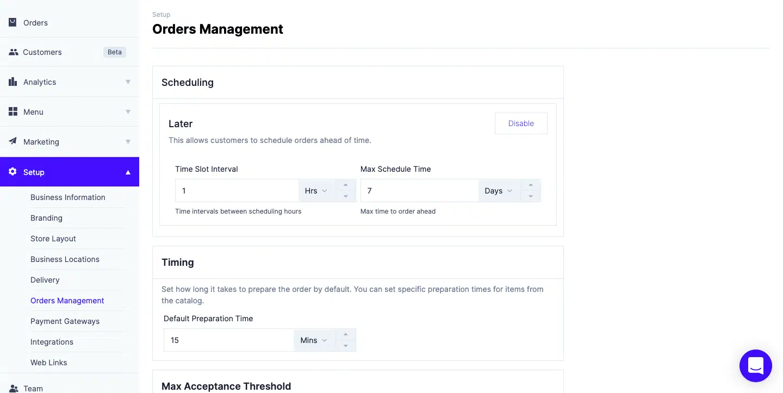This screenshot has width=783, height=393.
Task: Click the Setup gear icon
Action: point(13,172)
